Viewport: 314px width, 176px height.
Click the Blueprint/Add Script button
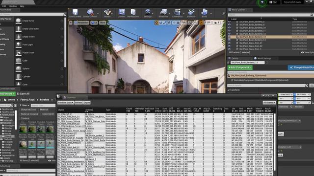pyautogui.click(x=301, y=67)
